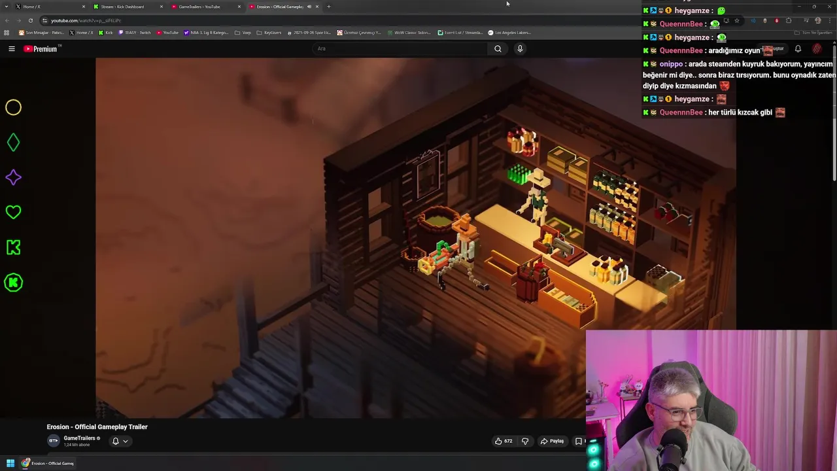
Task: Click the Chrome Erosion taskbar button
Action: 47,463
